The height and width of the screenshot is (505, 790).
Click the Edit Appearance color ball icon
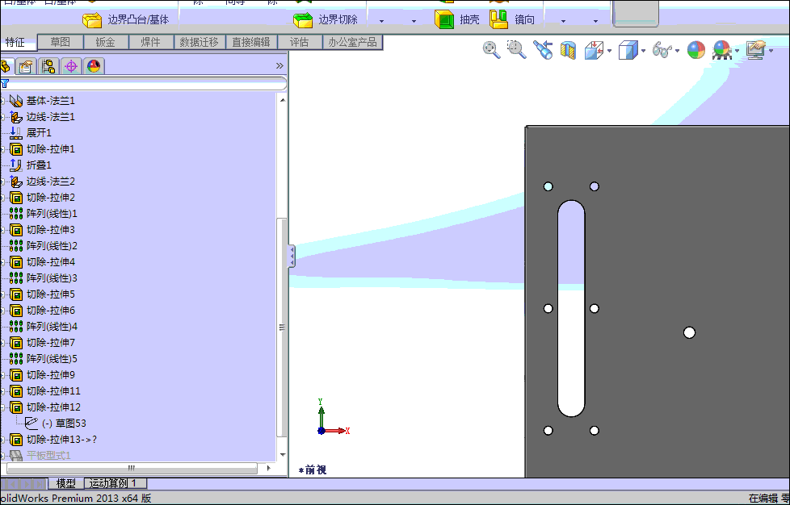(696, 50)
